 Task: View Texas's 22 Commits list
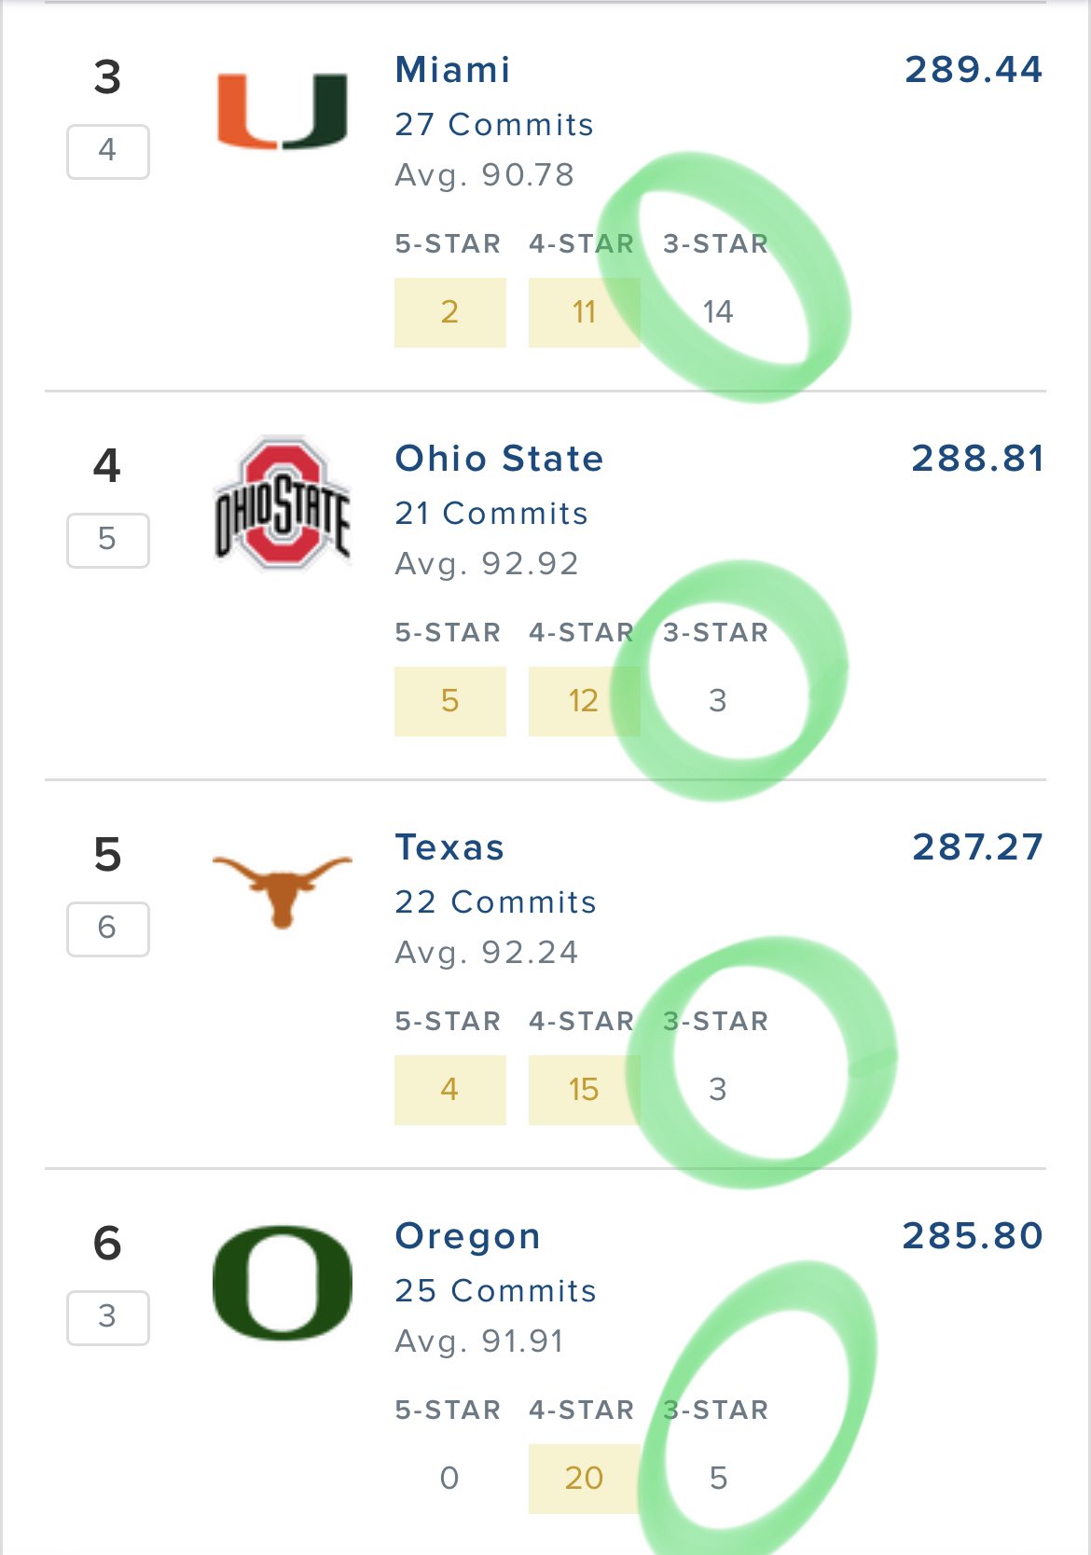495,901
